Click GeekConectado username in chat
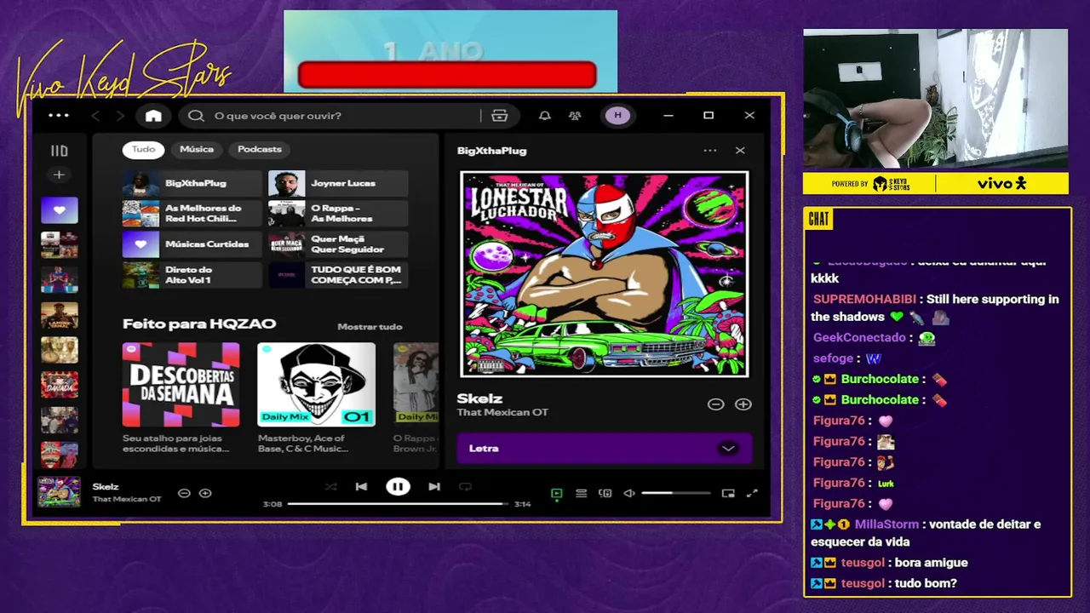The height and width of the screenshot is (613, 1090). pyautogui.click(x=859, y=338)
